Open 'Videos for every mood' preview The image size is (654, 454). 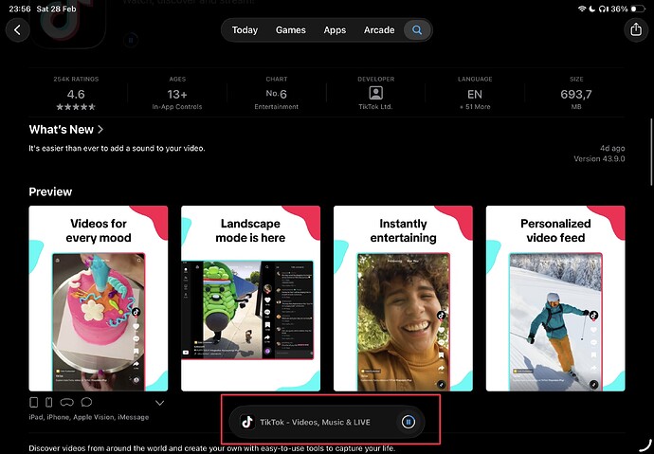[x=99, y=299]
